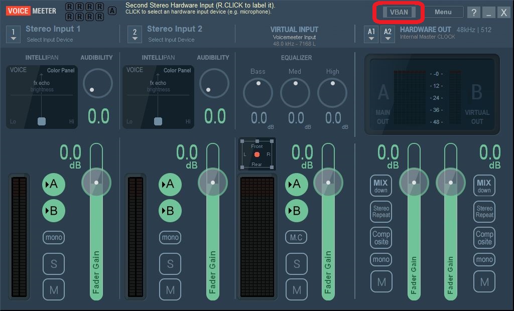This screenshot has height=311, width=514.
Task: Select MIX down on bus B
Action: tap(484, 186)
